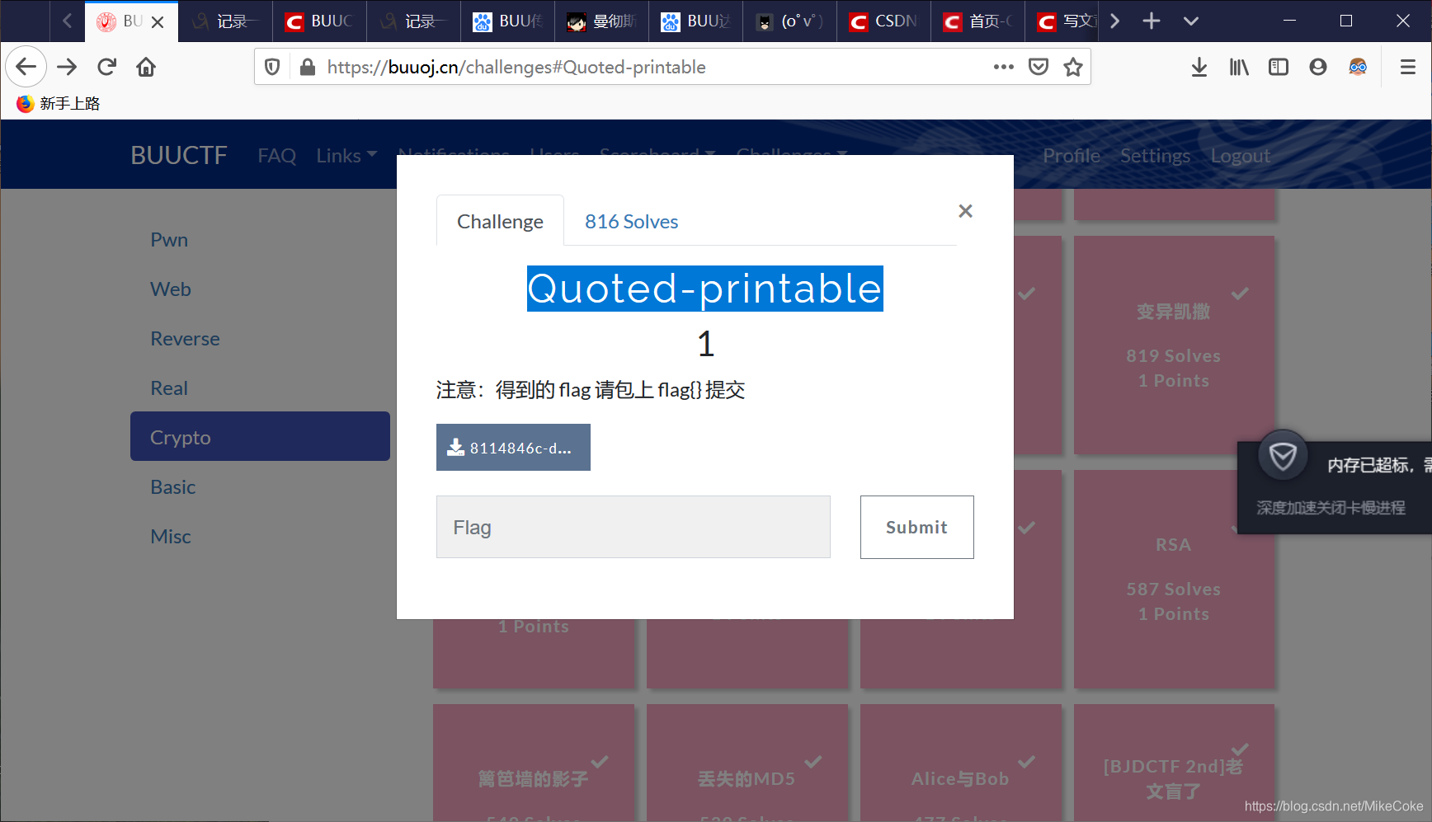Close the challenge modal with the X
The image size is (1432, 822).
[x=965, y=211]
